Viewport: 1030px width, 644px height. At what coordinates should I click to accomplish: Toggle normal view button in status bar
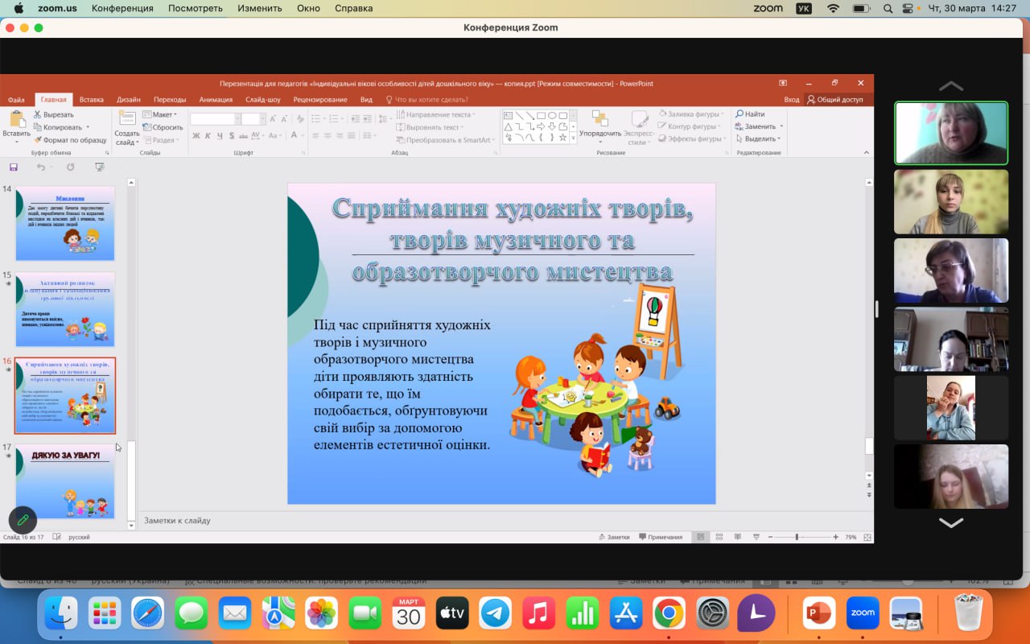tap(700, 537)
